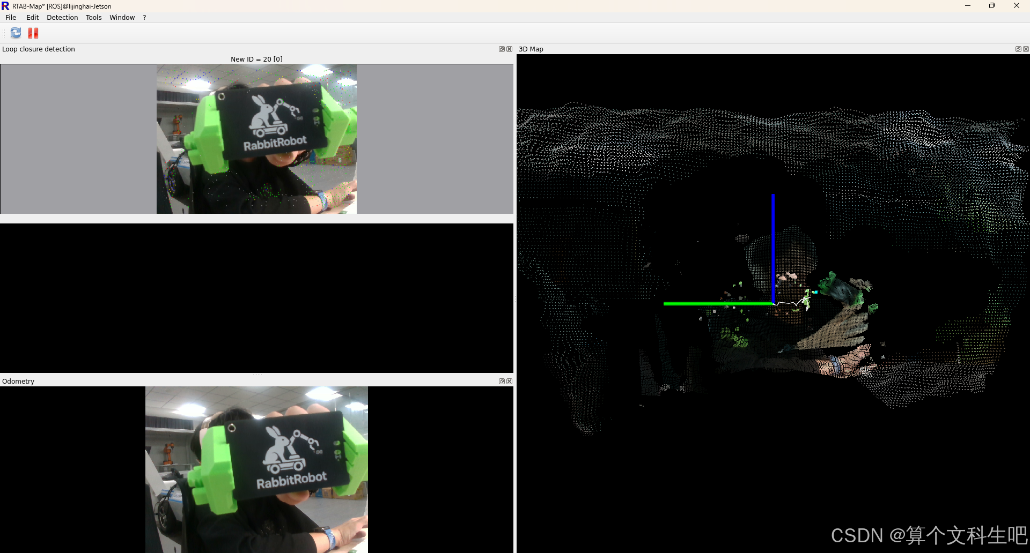This screenshot has width=1030, height=553.
Task: Click the 'New ID = 20 [0]' label
Action: [256, 59]
